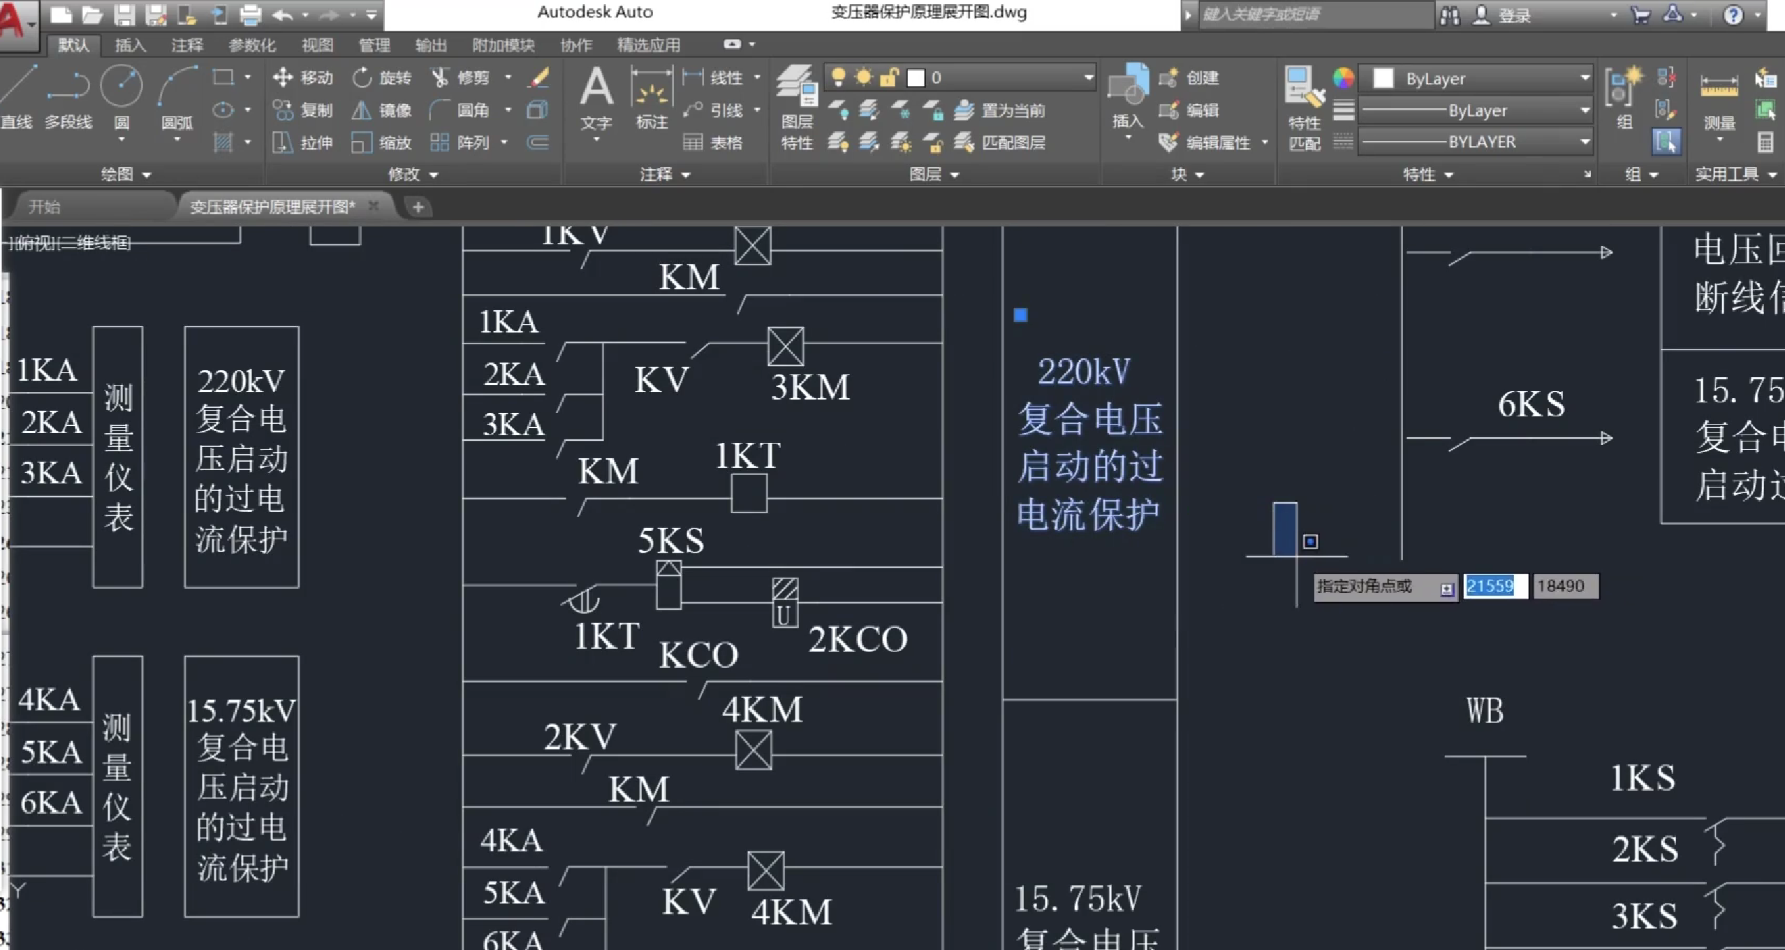Select the Move tool
Viewport: 1785px width, 950px height.
pos(283,78)
